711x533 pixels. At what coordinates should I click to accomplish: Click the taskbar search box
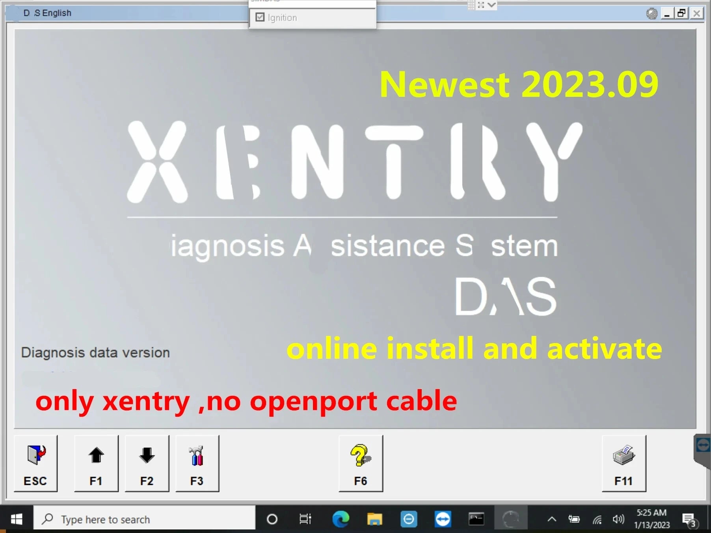(x=144, y=519)
